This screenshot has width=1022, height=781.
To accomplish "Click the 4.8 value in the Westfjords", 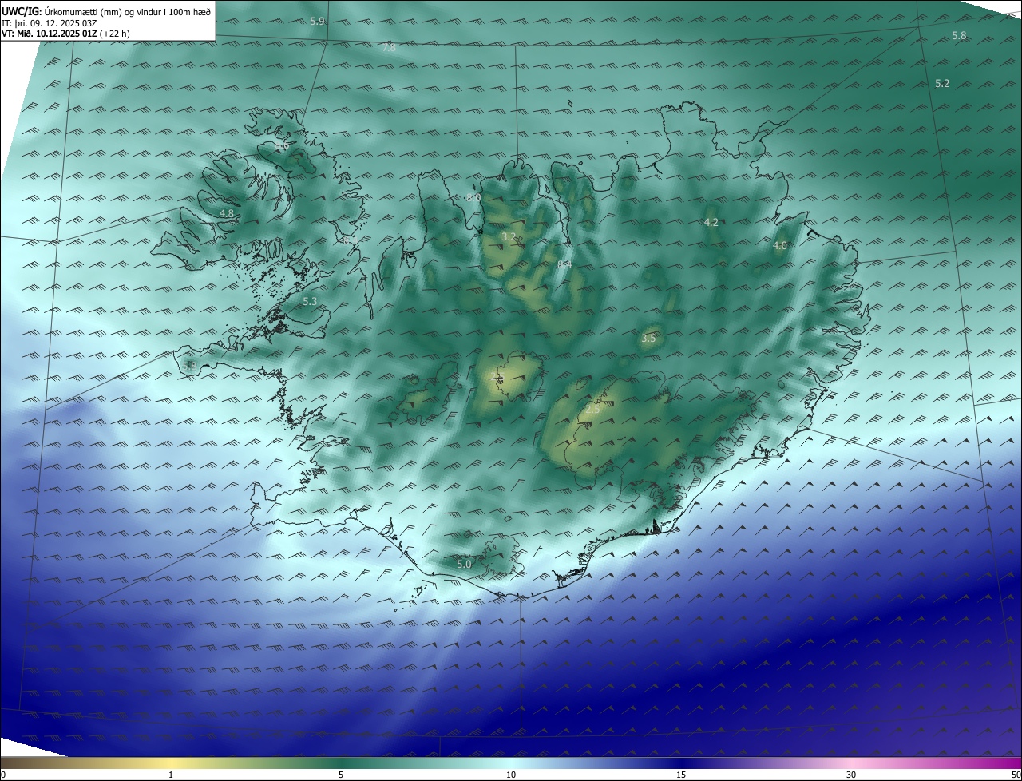I will pyautogui.click(x=227, y=213).
